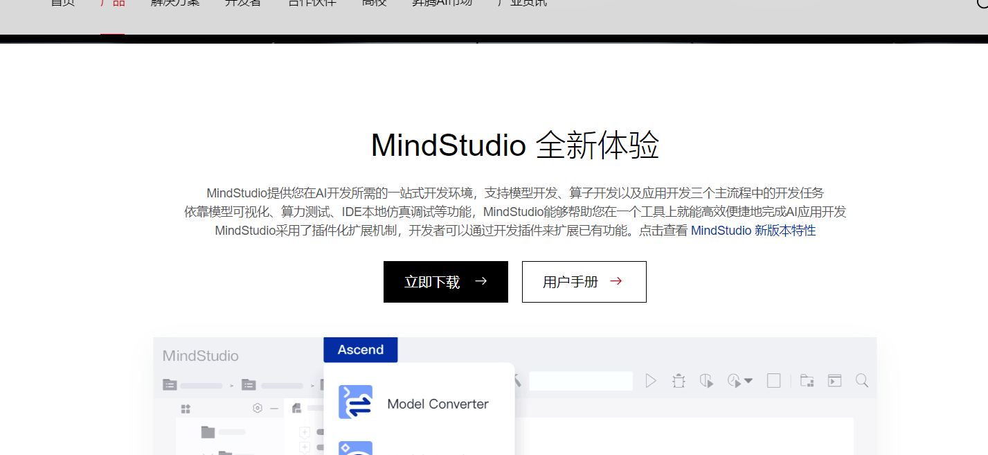
Task: Click the project structure folder icon
Action: pos(807,381)
